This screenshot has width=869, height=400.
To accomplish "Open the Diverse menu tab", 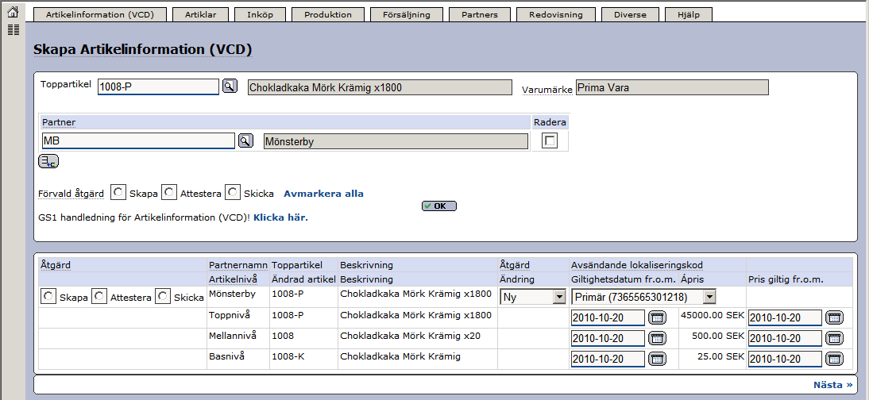I will coord(630,15).
